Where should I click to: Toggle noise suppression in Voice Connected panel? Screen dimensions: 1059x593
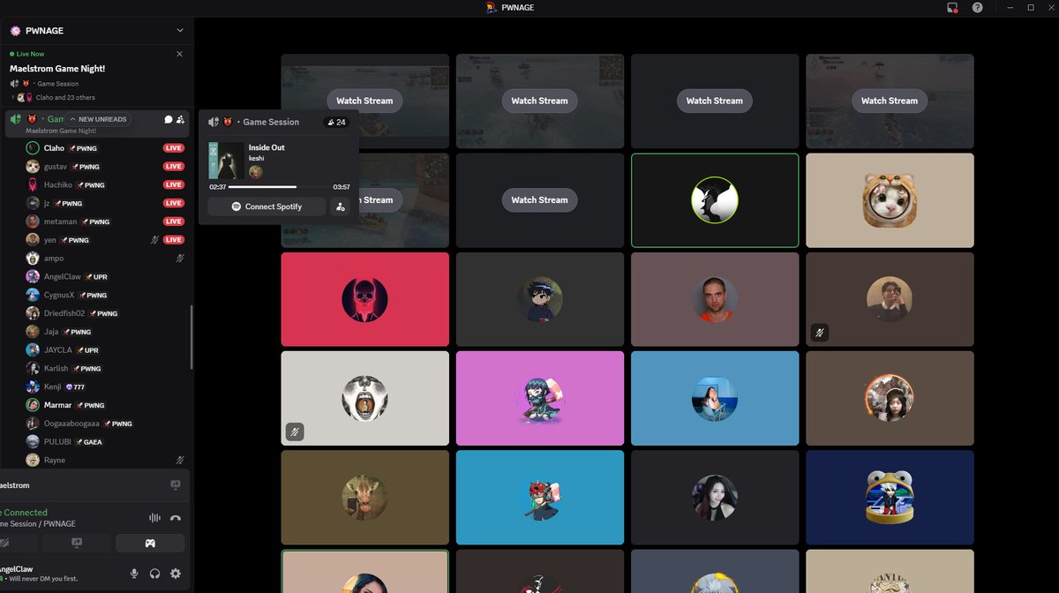pyautogui.click(x=155, y=518)
